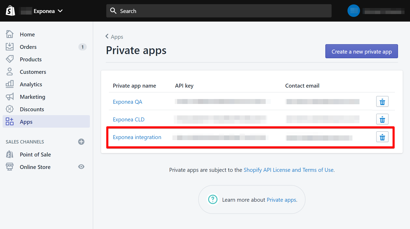
Task: Click the Customers person icon
Action: click(x=10, y=71)
